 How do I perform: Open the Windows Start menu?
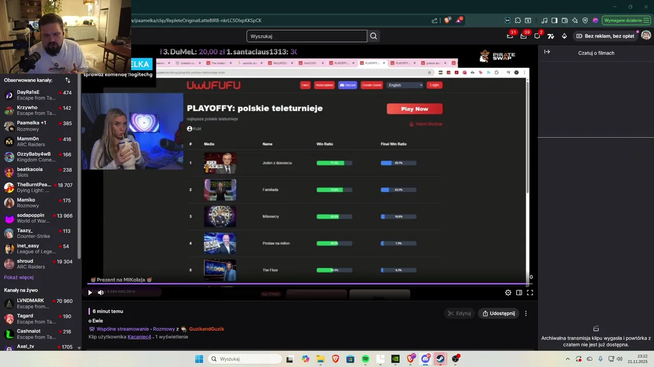199,359
